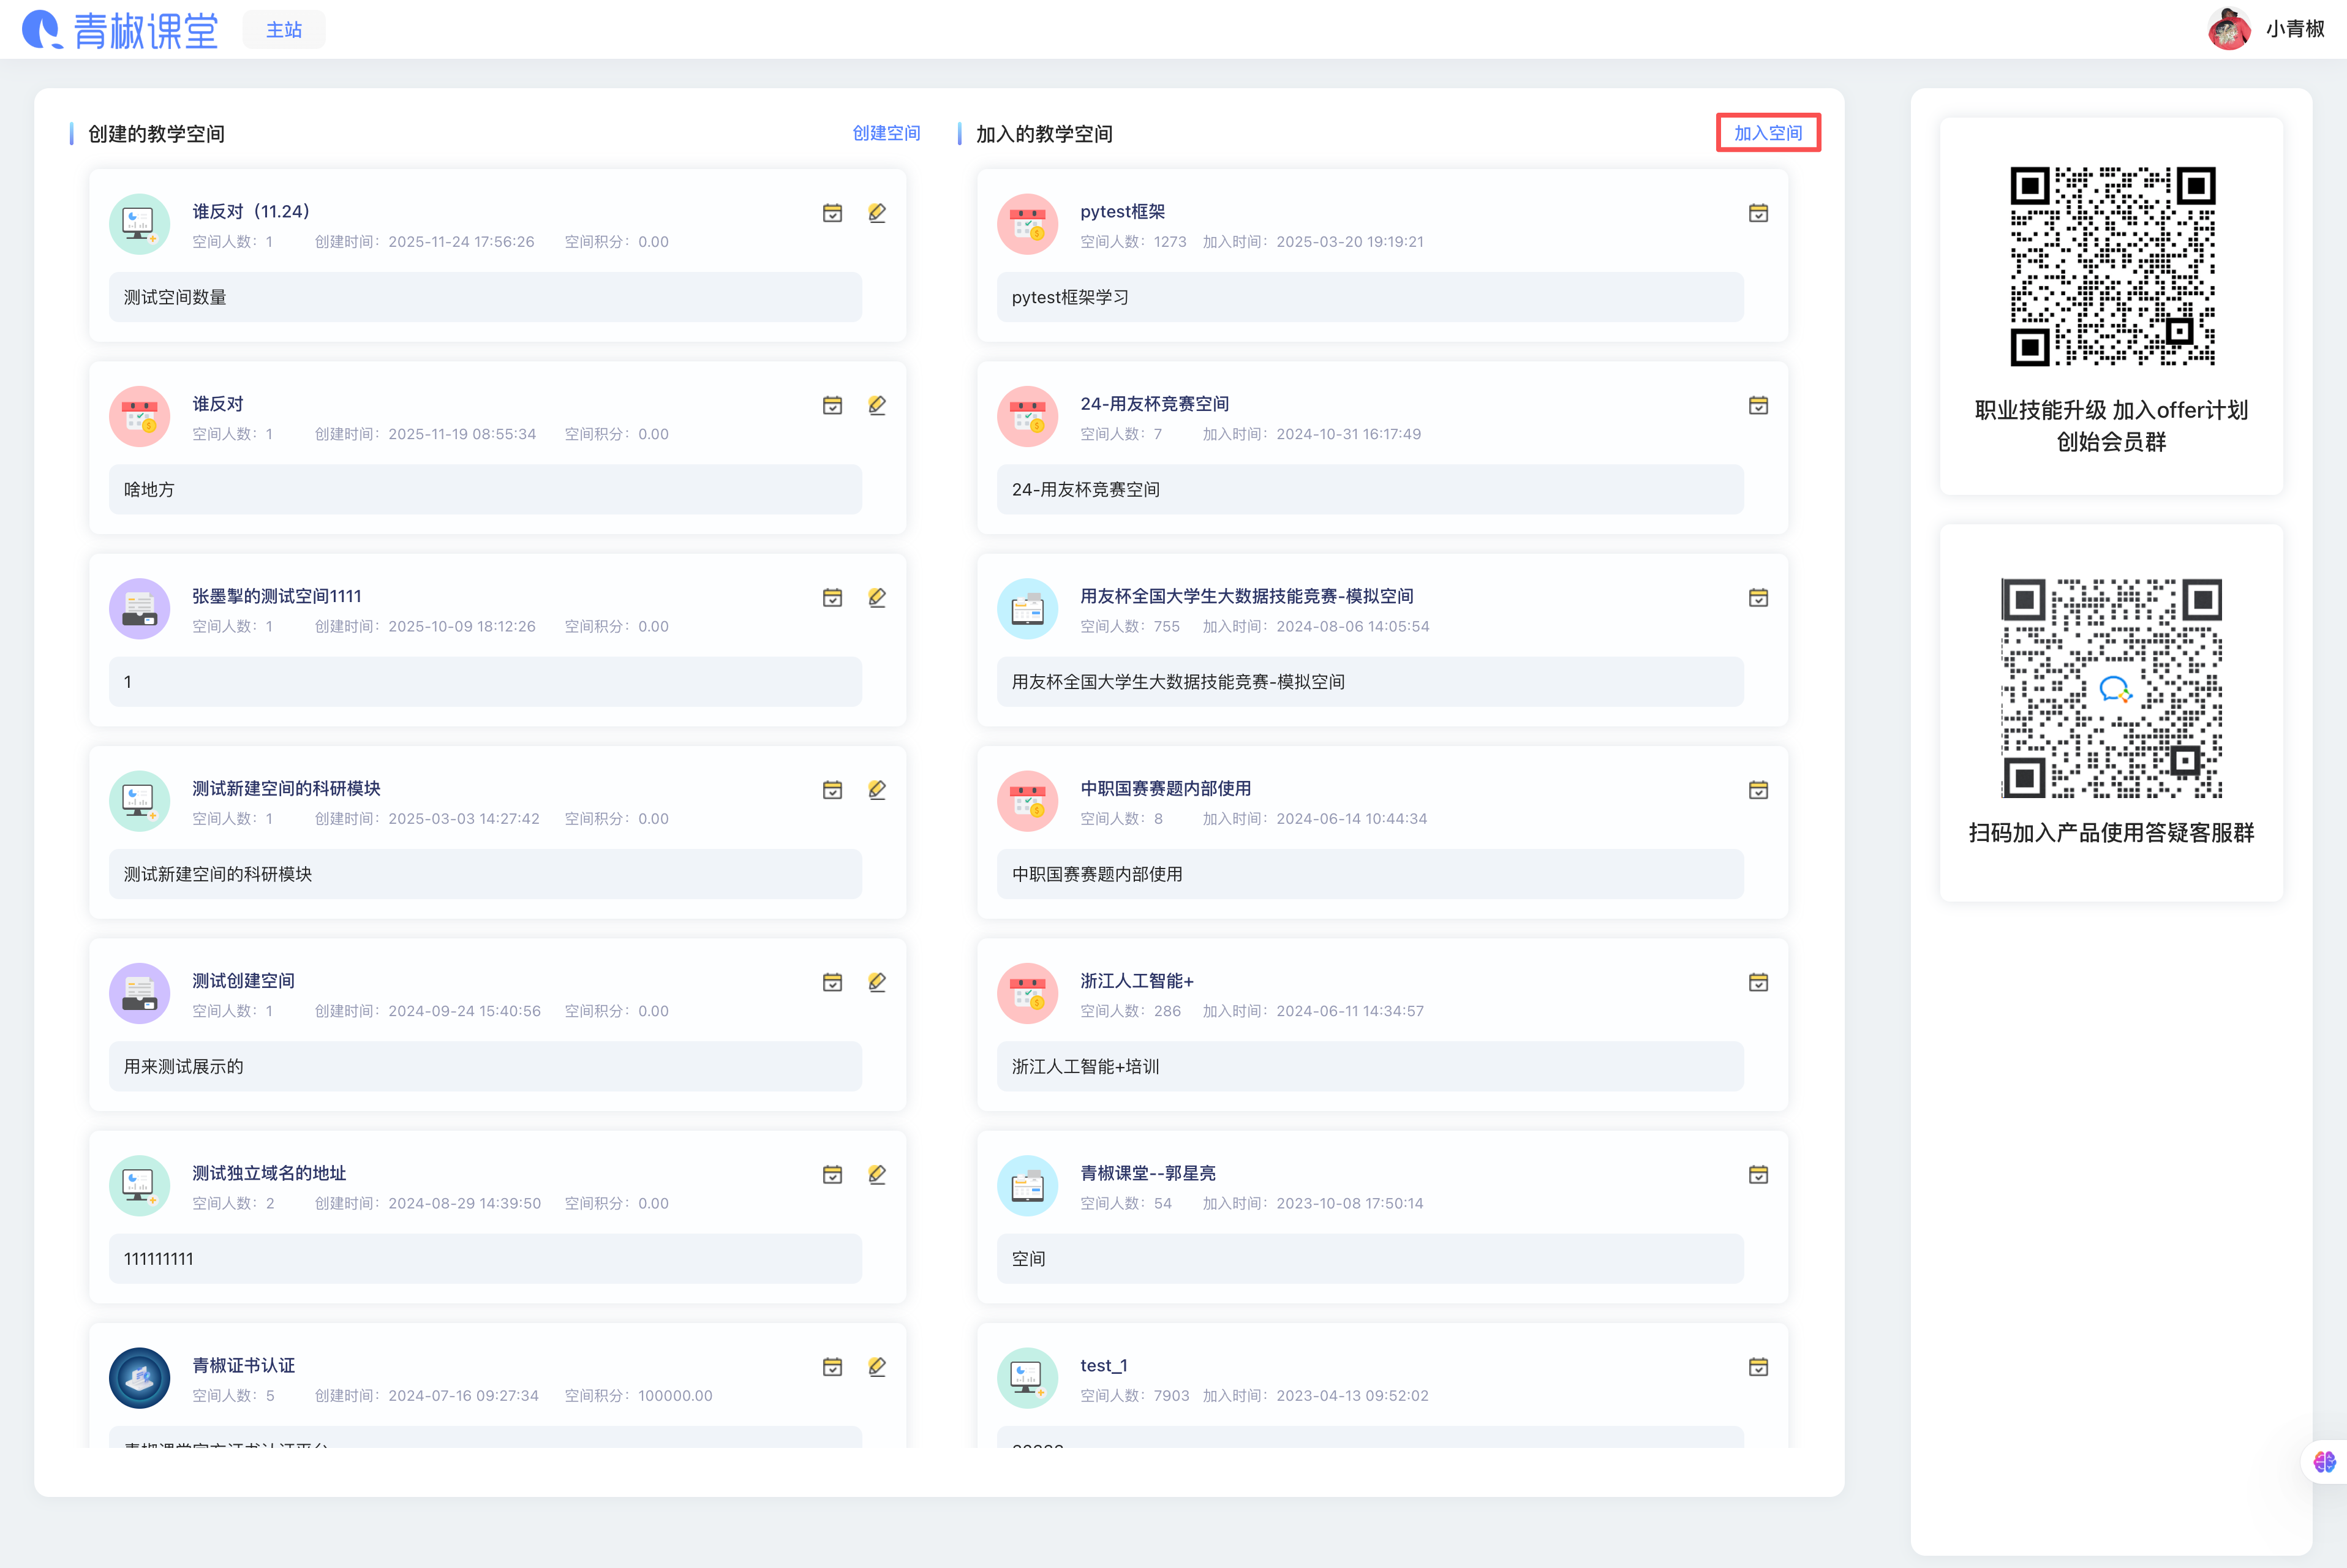Click edit icon for 测试创建空间

(x=877, y=982)
